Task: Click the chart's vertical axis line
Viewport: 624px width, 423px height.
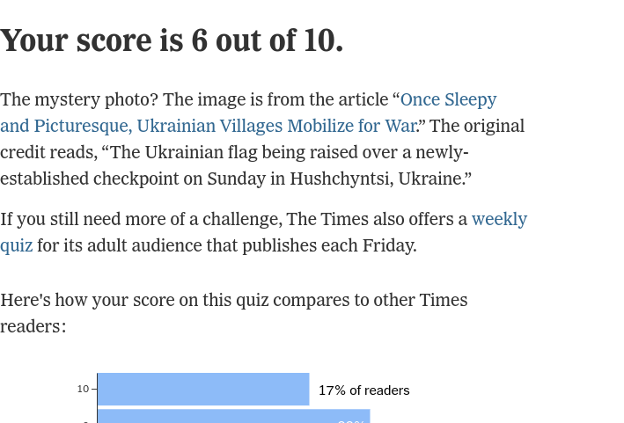Action: 97,396
